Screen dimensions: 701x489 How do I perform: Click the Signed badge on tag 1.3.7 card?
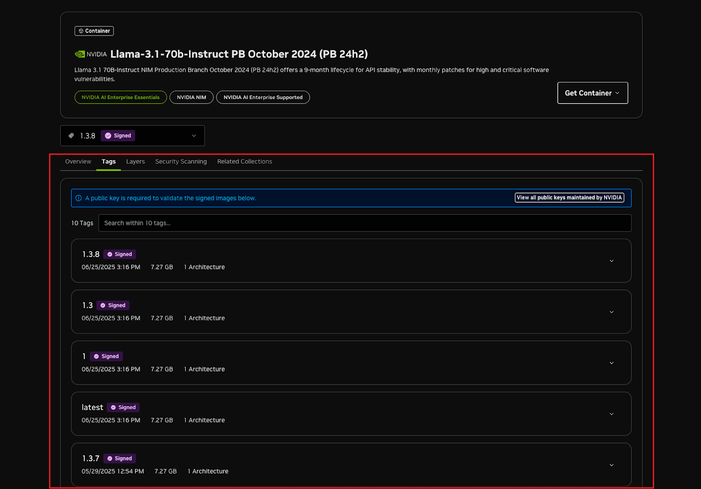[x=120, y=458]
